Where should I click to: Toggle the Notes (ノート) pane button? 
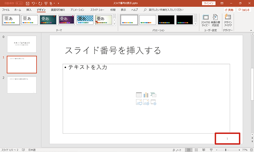(177, 150)
